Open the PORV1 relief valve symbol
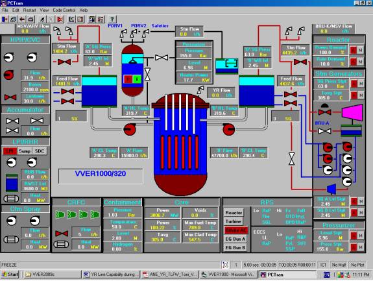 [x=123, y=34]
